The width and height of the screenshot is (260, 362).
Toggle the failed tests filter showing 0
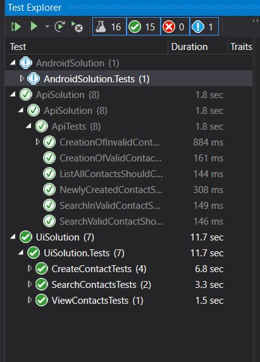coord(175,27)
